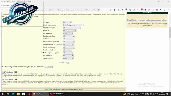171x96 pixels.
Task: Click the taskbar clock showing 4:54 AM
Action: pos(162,94)
